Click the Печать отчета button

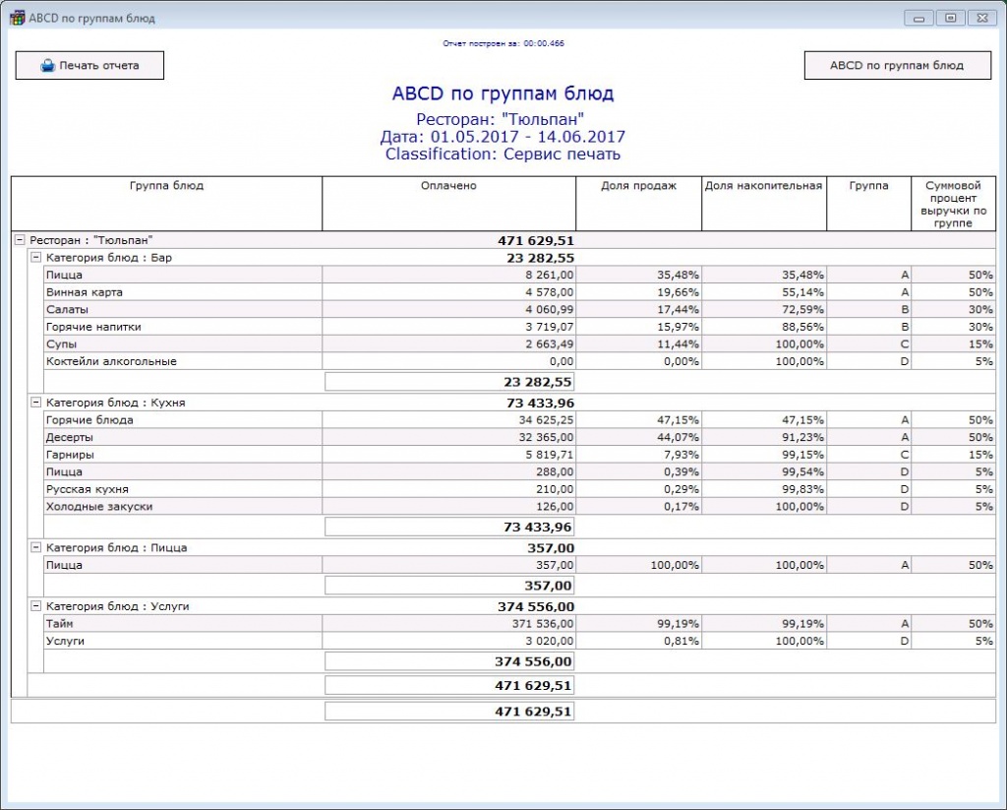(89, 66)
